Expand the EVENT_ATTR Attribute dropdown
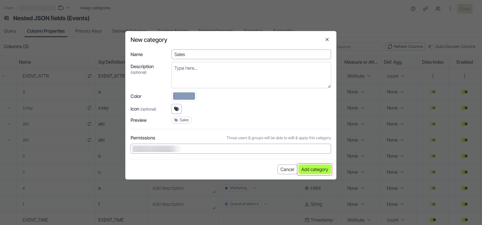Image resolution: width=482 pixels, height=225 pixels. click(359, 76)
